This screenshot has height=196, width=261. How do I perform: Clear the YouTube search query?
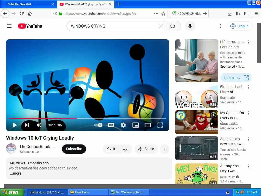point(161,26)
